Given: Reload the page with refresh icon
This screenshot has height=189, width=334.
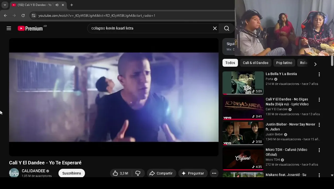Looking at the screenshot, I should [x=23, y=15].
